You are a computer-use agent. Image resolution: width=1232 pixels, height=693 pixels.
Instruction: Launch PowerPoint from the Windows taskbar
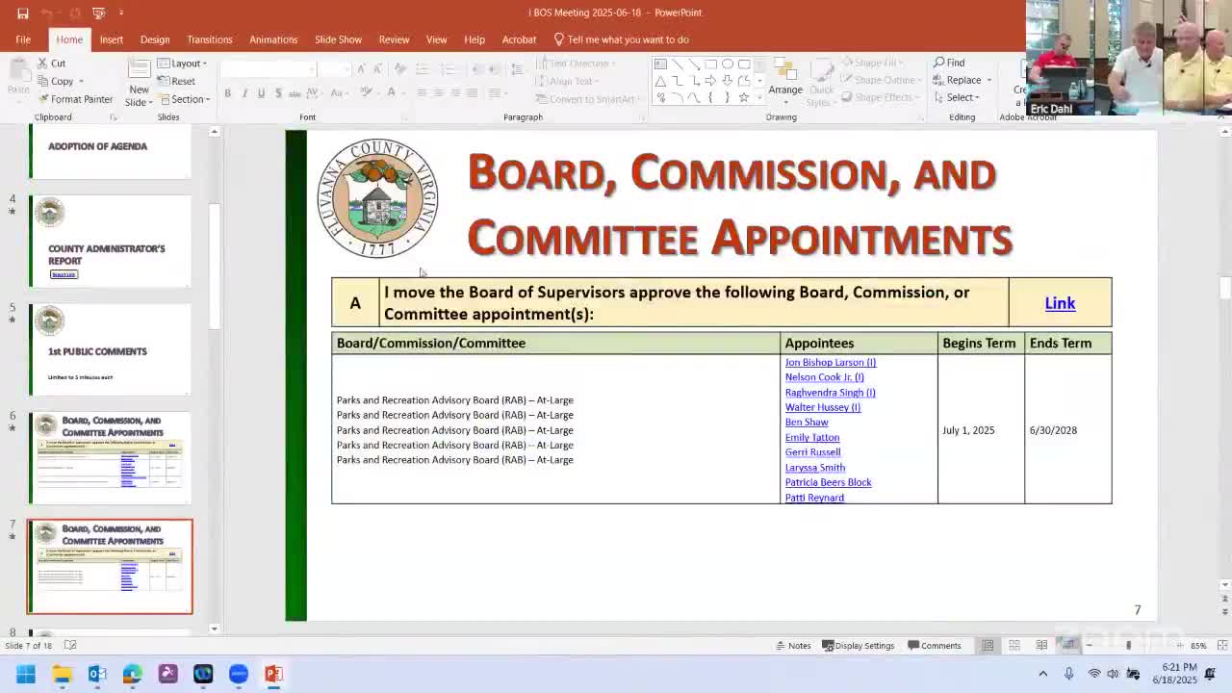273,674
